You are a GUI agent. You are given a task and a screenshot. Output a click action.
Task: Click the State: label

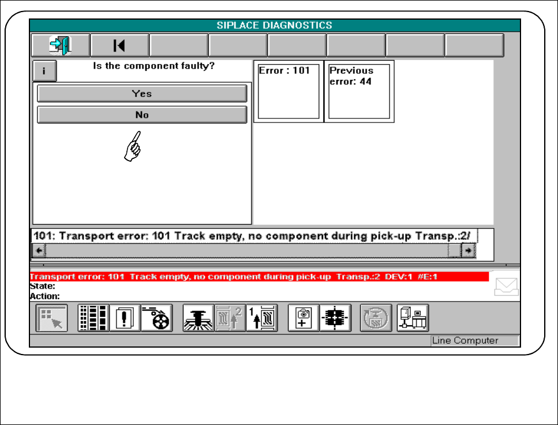coord(42,286)
